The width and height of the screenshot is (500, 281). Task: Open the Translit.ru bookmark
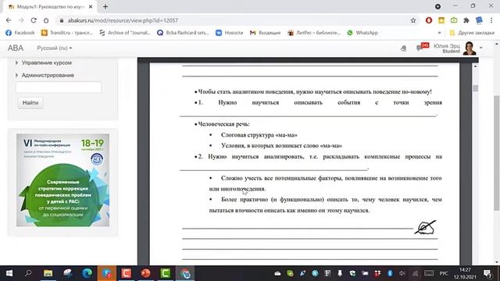pyautogui.click(x=67, y=33)
